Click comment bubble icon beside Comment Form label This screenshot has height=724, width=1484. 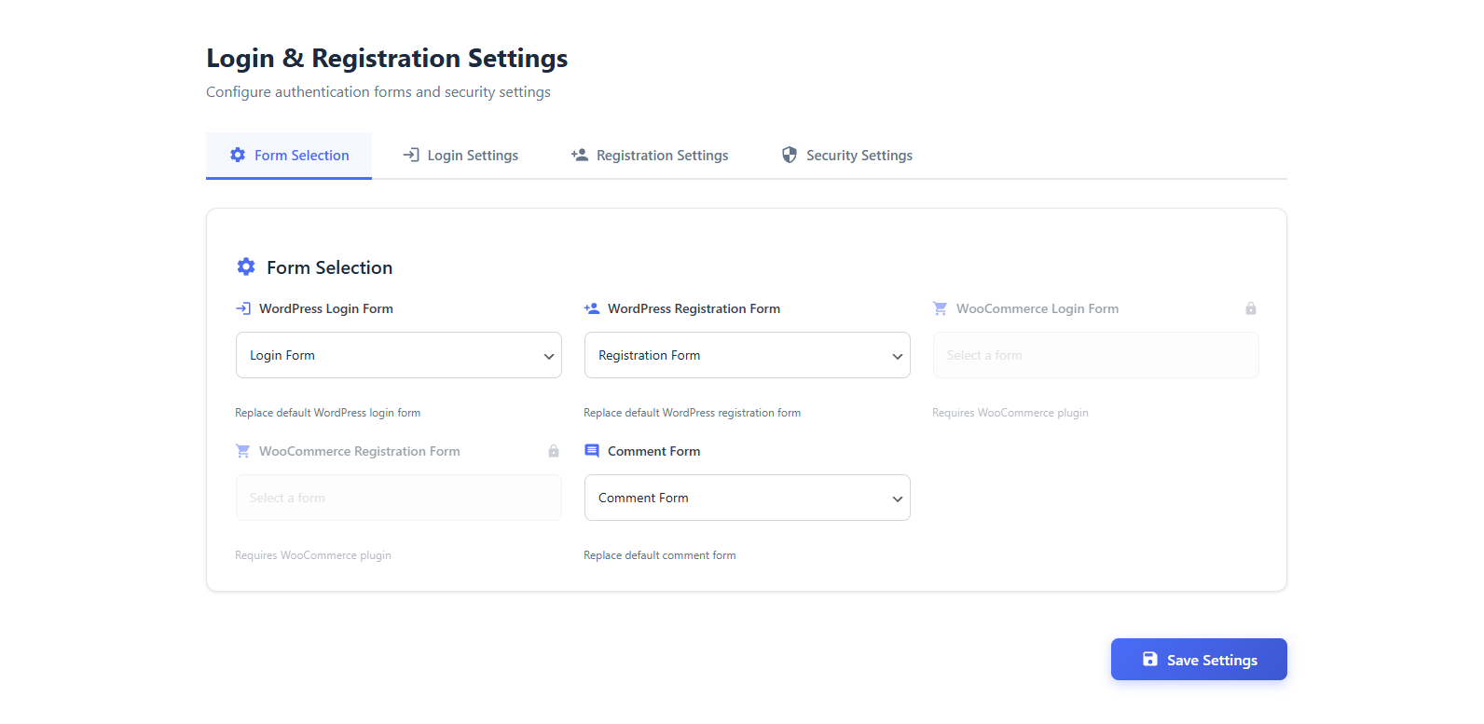[592, 451]
